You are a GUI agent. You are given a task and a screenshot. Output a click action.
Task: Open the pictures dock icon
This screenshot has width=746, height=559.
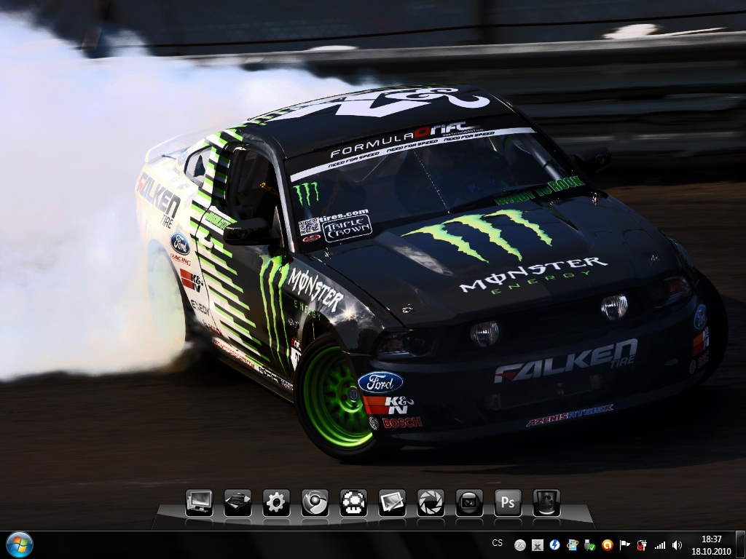[x=392, y=503]
